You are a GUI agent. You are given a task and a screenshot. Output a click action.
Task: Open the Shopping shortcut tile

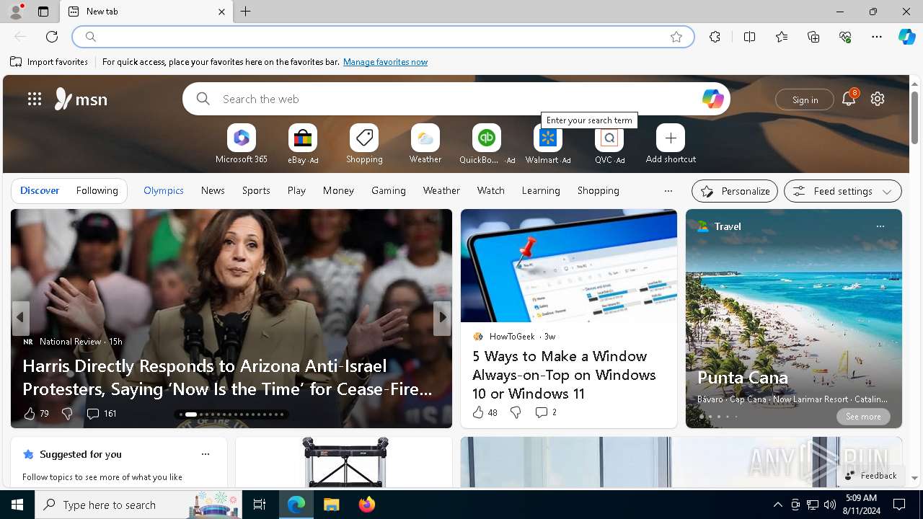364,144
